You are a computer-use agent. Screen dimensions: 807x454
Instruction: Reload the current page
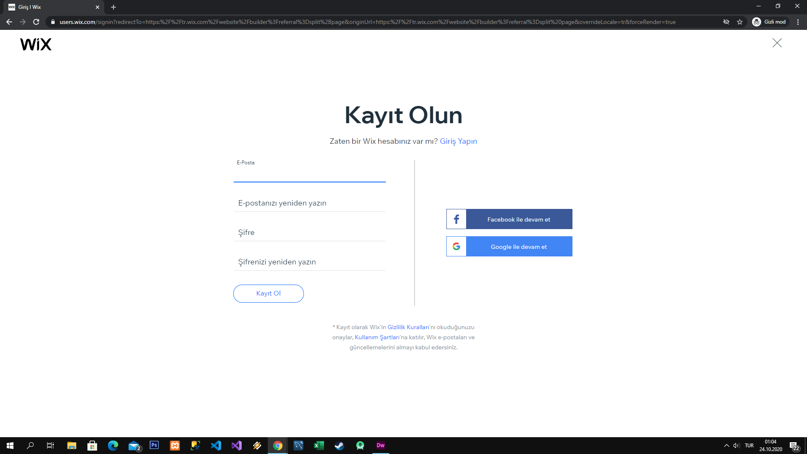(x=36, y=22)
